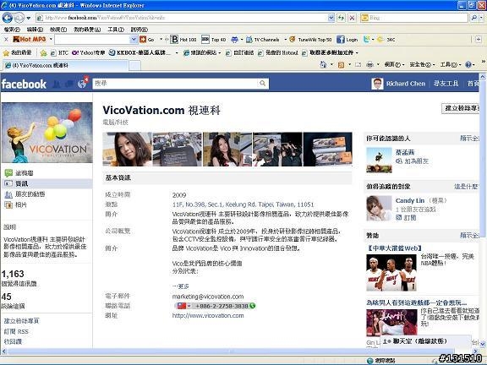Click the IE forward navigation button
The image size is (487, 365).
click(x=19, y=18)
